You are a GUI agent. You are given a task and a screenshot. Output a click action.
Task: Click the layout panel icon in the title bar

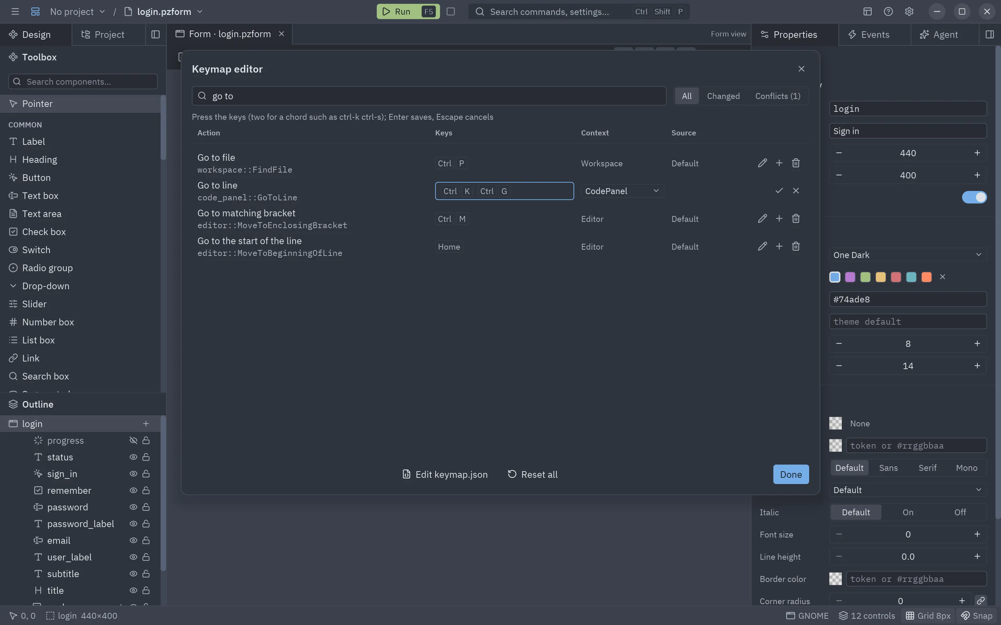click(868, 11)
